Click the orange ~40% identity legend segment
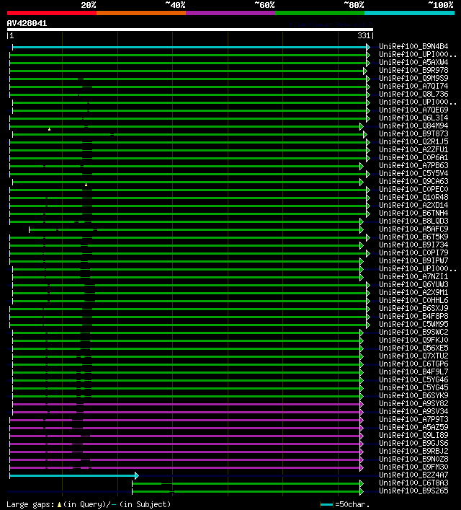The image size is (461, 510). click(x=141, y=13)
